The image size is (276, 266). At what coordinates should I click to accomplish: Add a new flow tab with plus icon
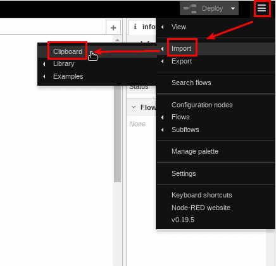click(x=113, y=27)
